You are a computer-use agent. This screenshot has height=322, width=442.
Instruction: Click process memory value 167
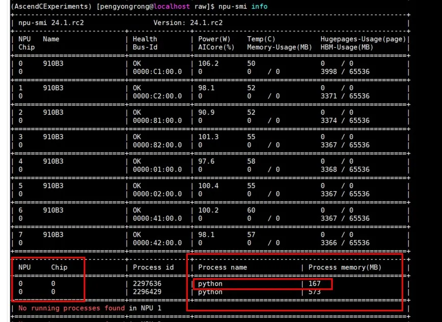click(x=314, y=283)
